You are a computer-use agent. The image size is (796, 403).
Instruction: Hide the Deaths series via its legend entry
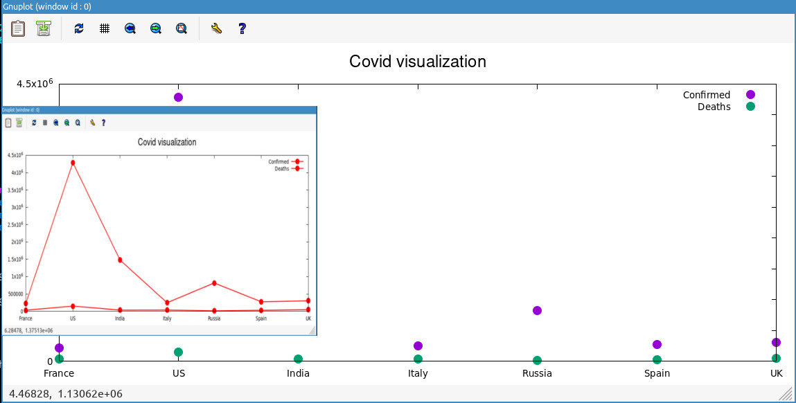[x=713, y=107]
